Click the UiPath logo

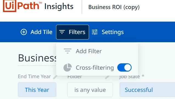coord(23,6)
